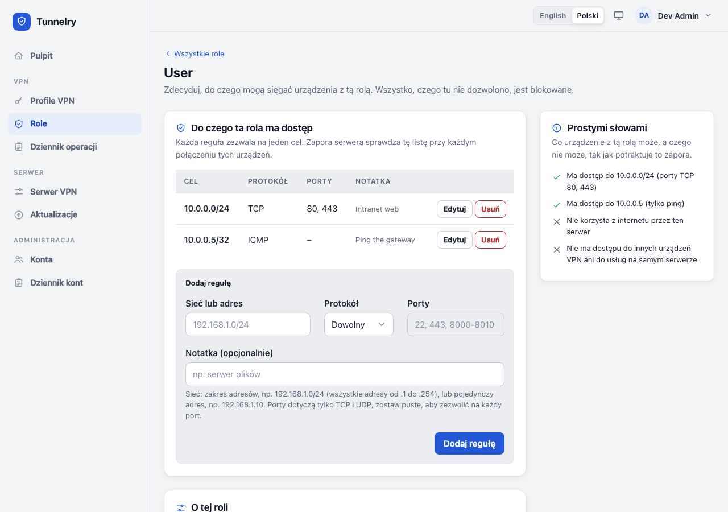Image resolution: width=728 pixels, height=512 pixels.
Task: Expand the Dev Admin account menu
Action: (674, 15)
